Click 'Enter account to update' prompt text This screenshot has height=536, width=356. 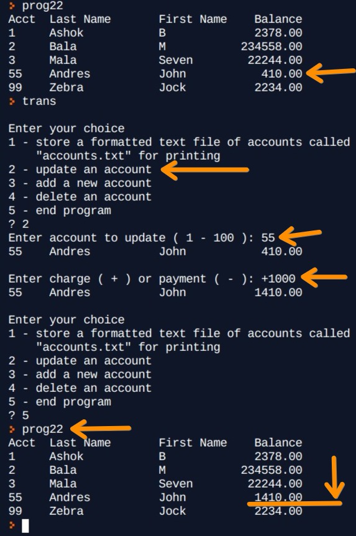[87, 238]
